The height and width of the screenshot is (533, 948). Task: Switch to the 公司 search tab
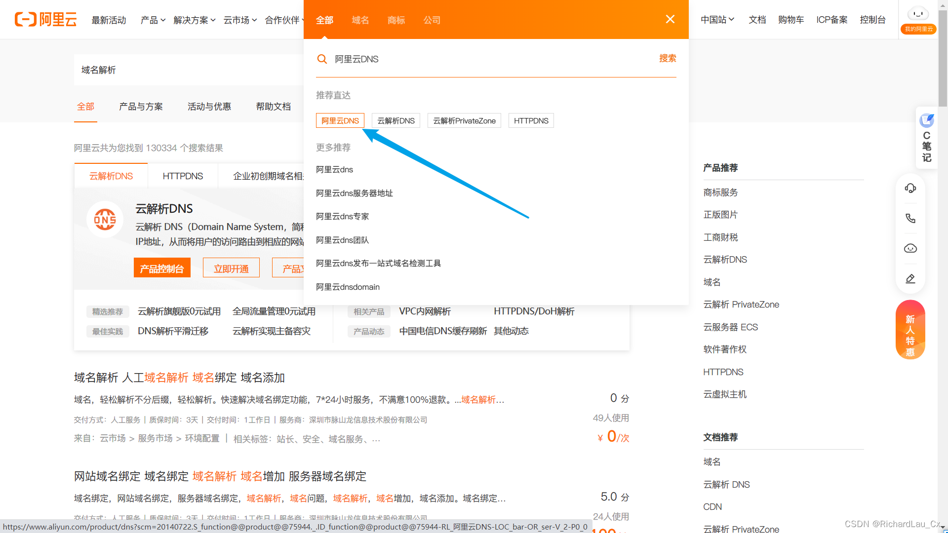tap(432, 20)
